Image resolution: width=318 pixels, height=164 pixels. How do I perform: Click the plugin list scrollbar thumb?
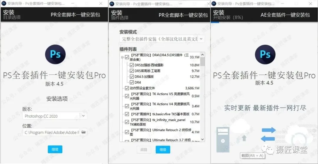coord(202,62)
